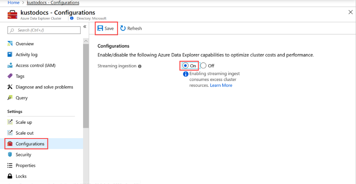Follow the Learn More link
This screenshot has width=356, height=184.
coord(221,85)
